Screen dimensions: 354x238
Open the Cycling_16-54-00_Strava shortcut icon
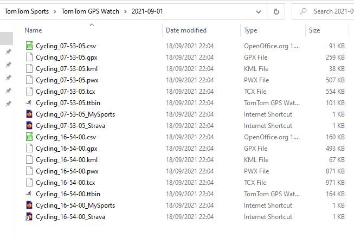[x=29, y=217]
